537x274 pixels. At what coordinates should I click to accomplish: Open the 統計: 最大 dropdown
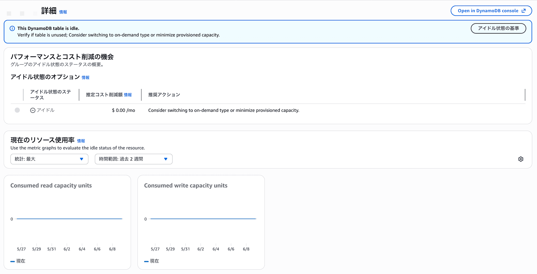(49, 159)
